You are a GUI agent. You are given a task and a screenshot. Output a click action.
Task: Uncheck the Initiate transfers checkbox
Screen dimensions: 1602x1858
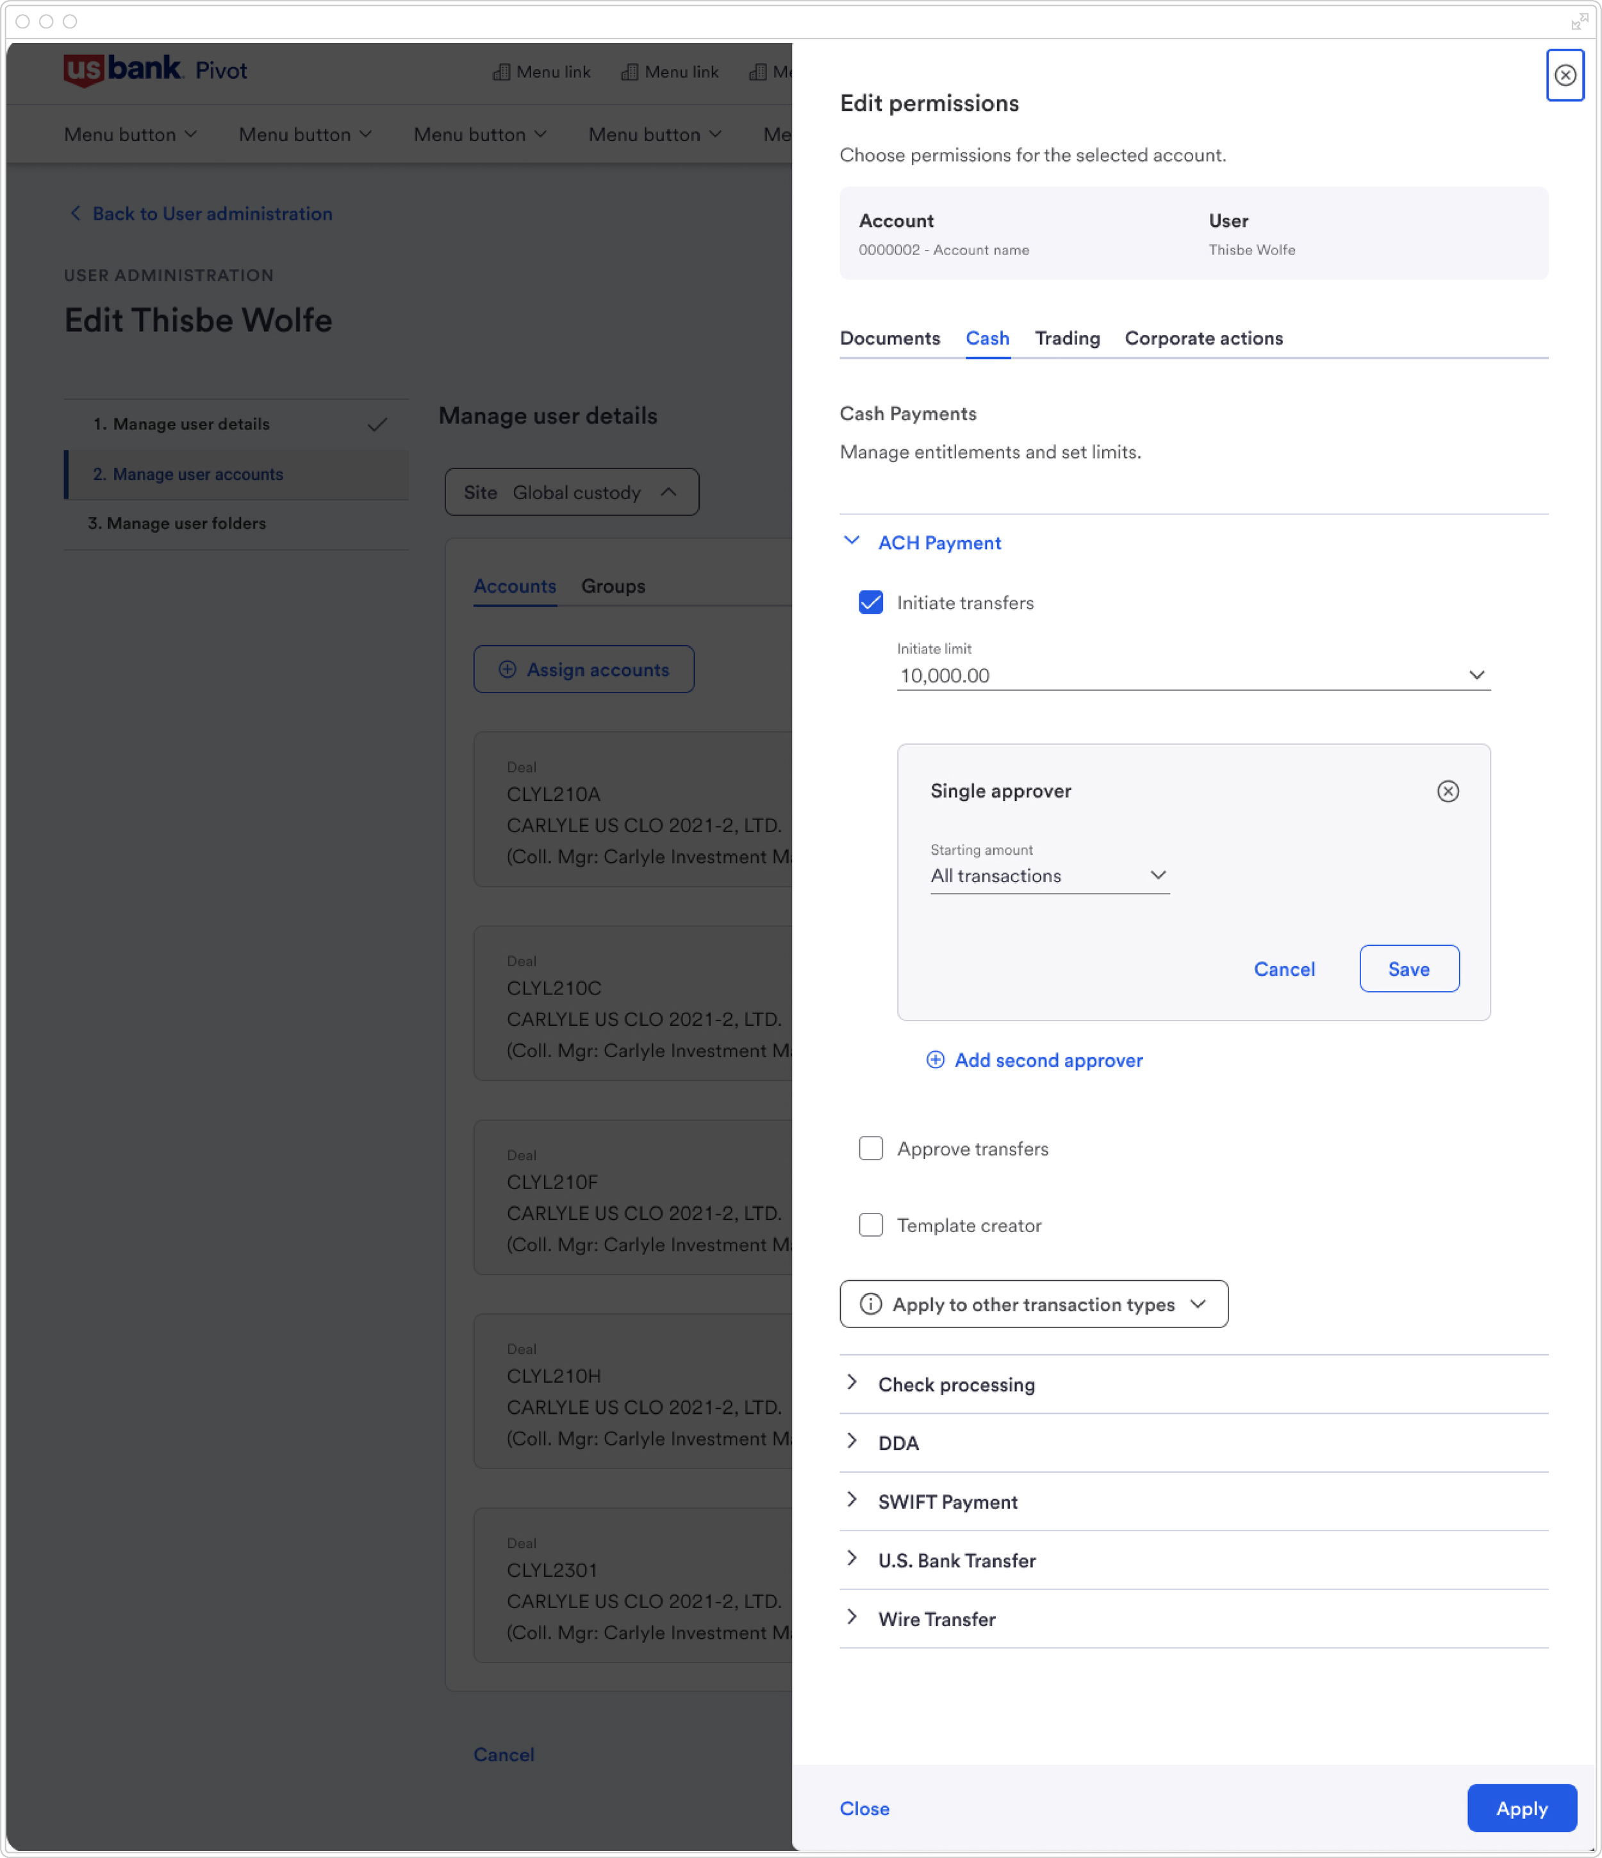pos(870,603)
